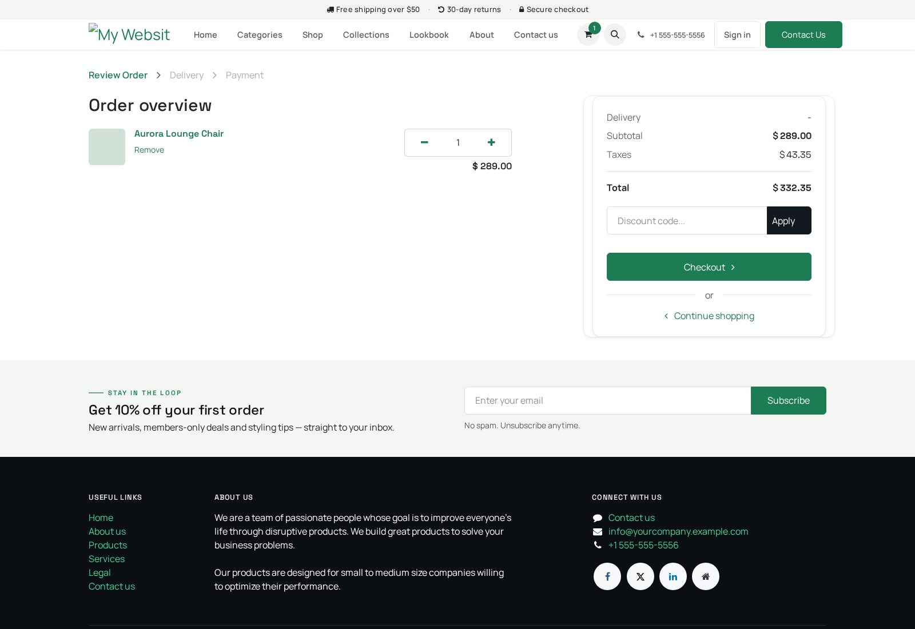Open Collections menu item

pyautogui.click(x=366, y=35)
